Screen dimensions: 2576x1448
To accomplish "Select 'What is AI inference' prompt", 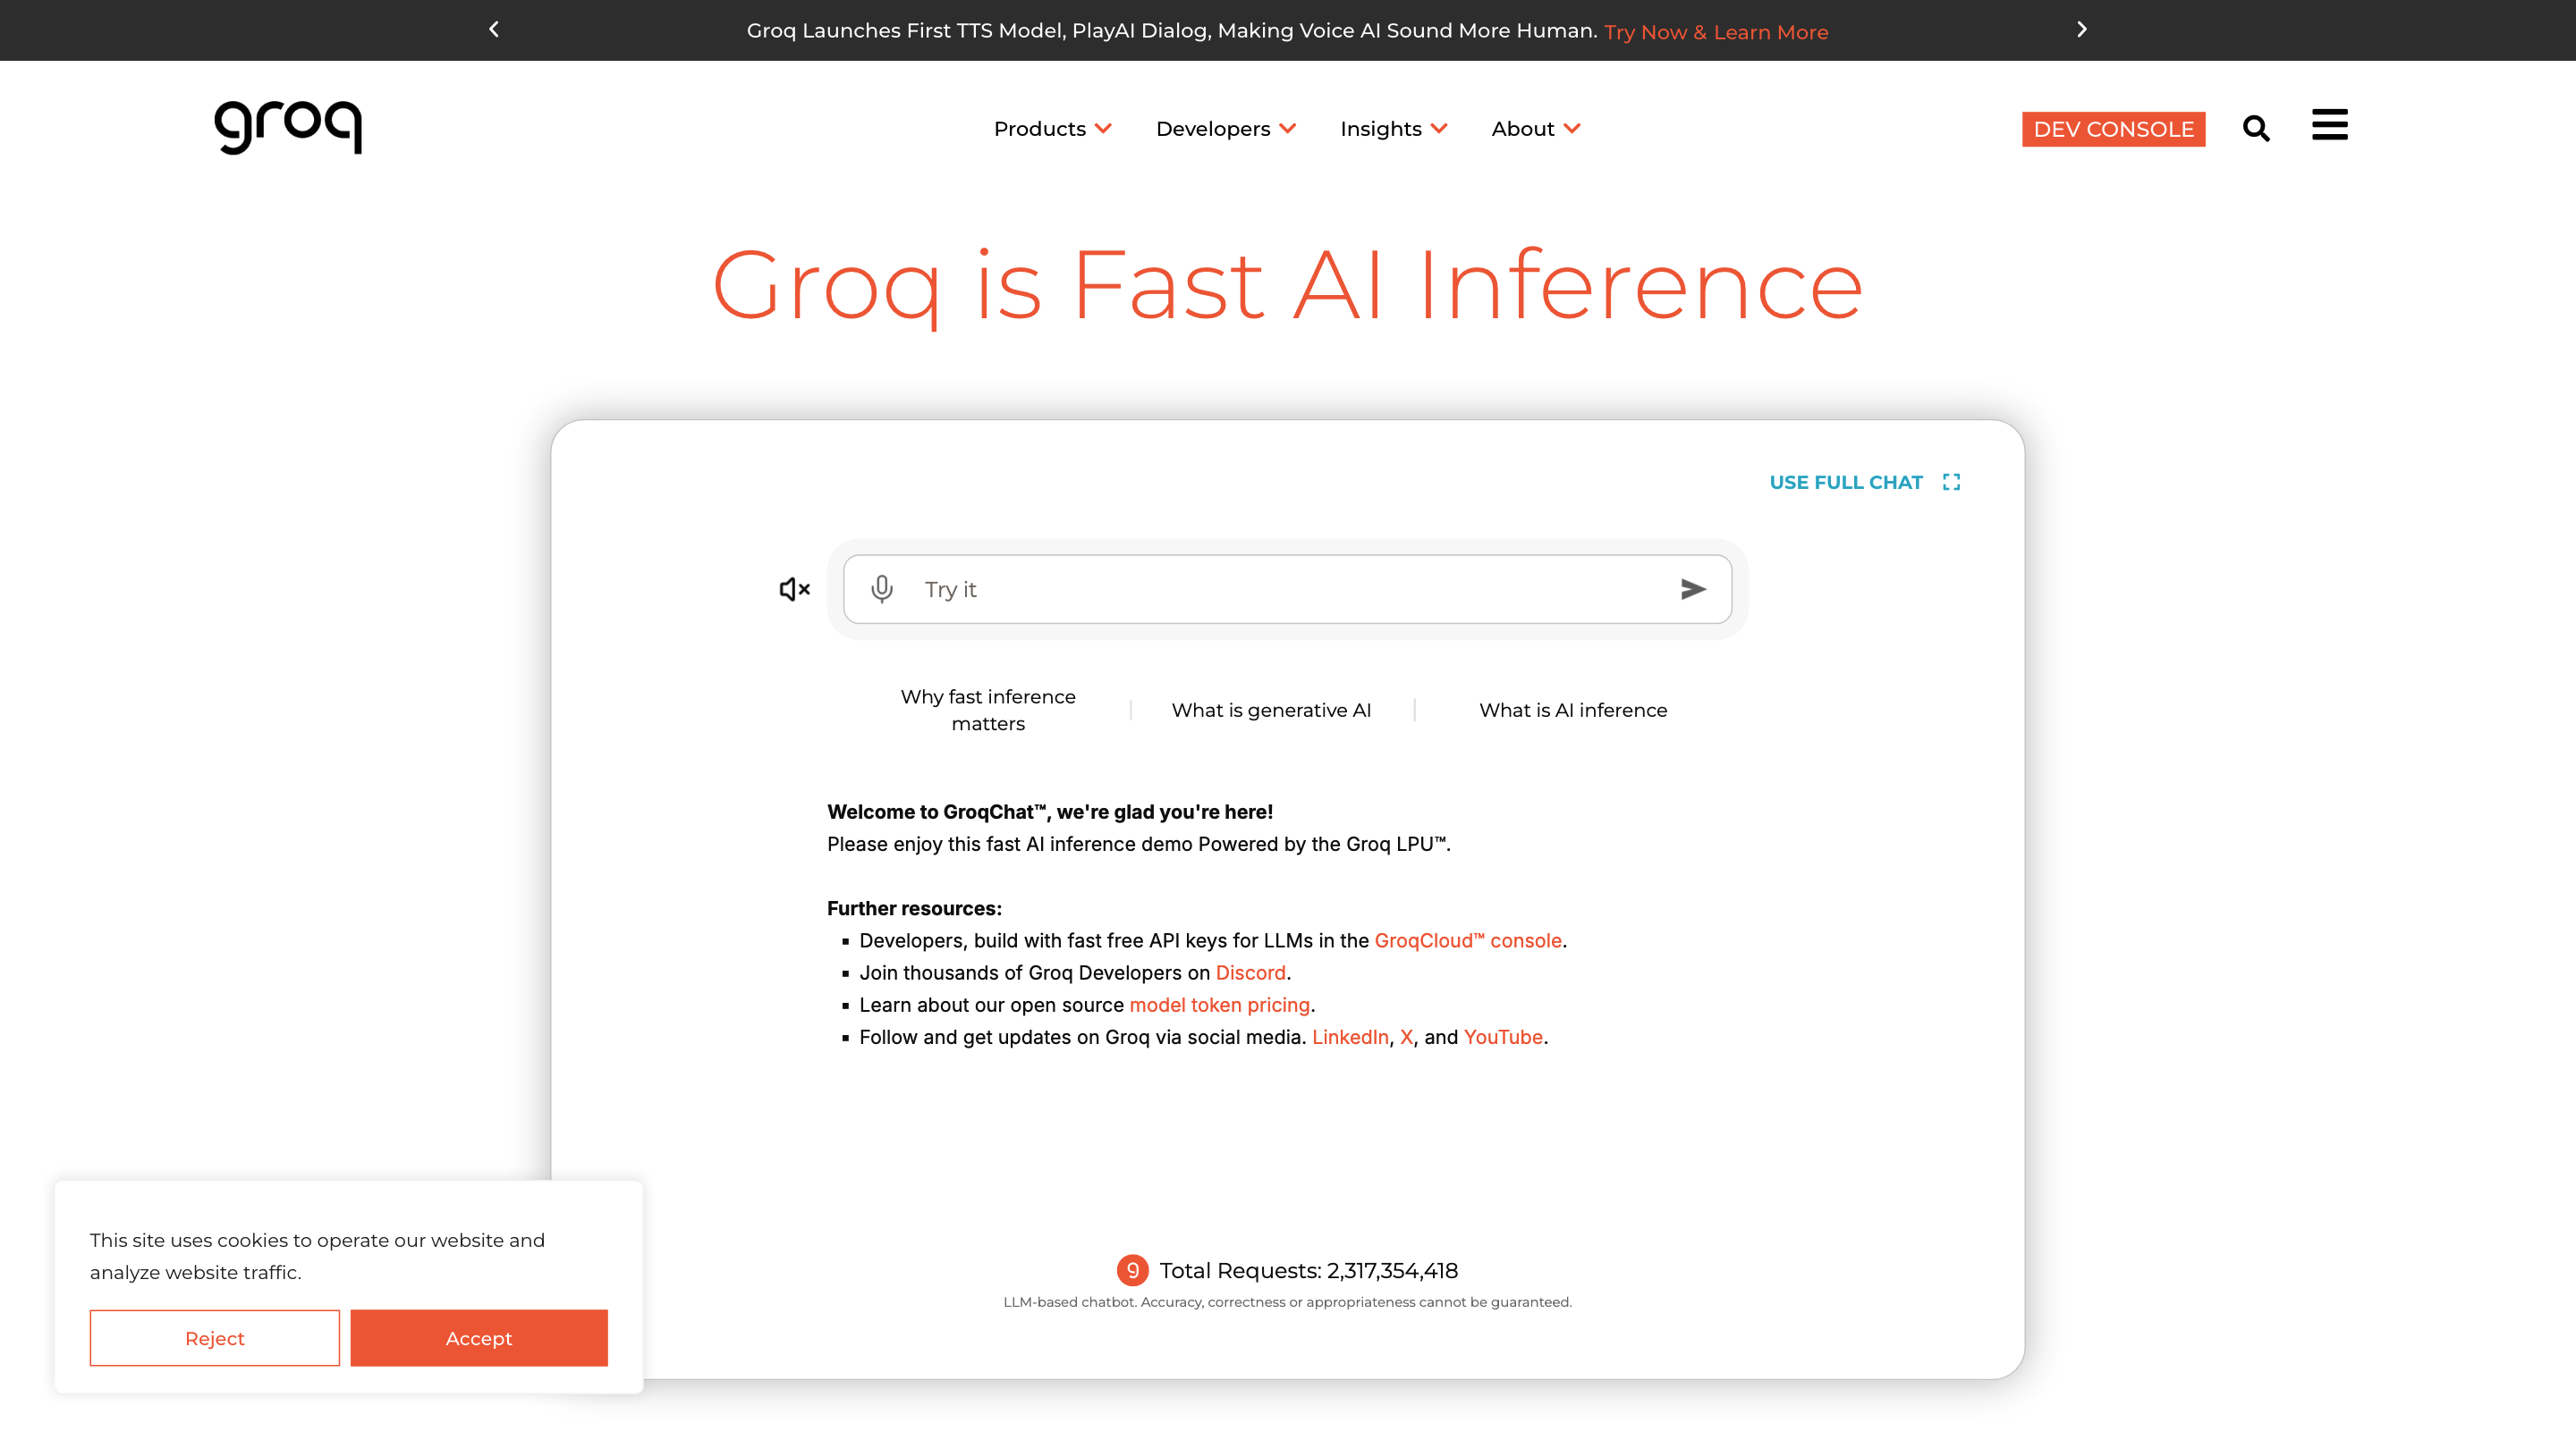I will click(1573, 710).
